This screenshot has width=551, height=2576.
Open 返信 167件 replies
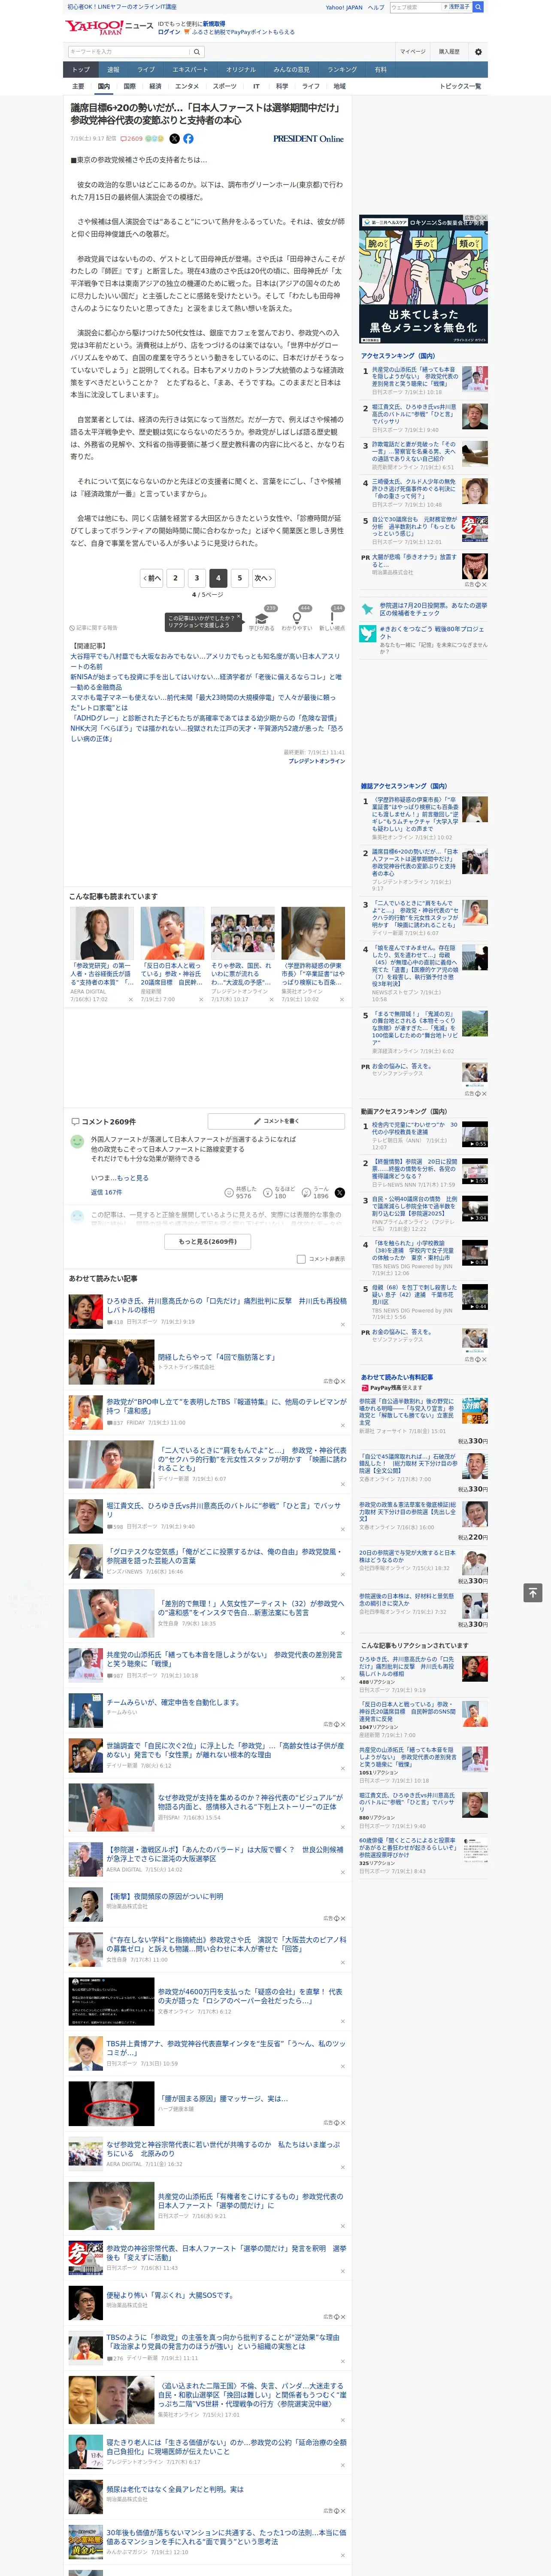tap(106, 1192)
